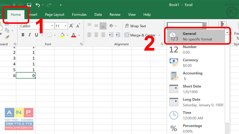Click the Orientation text angle icon
This screenshot has width=239, height=134.
point(111,26)
